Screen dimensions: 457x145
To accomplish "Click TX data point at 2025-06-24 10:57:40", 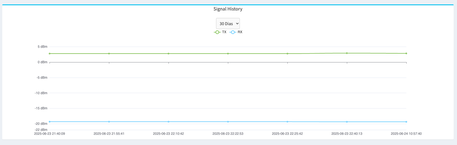I will [x=406, y=53].
